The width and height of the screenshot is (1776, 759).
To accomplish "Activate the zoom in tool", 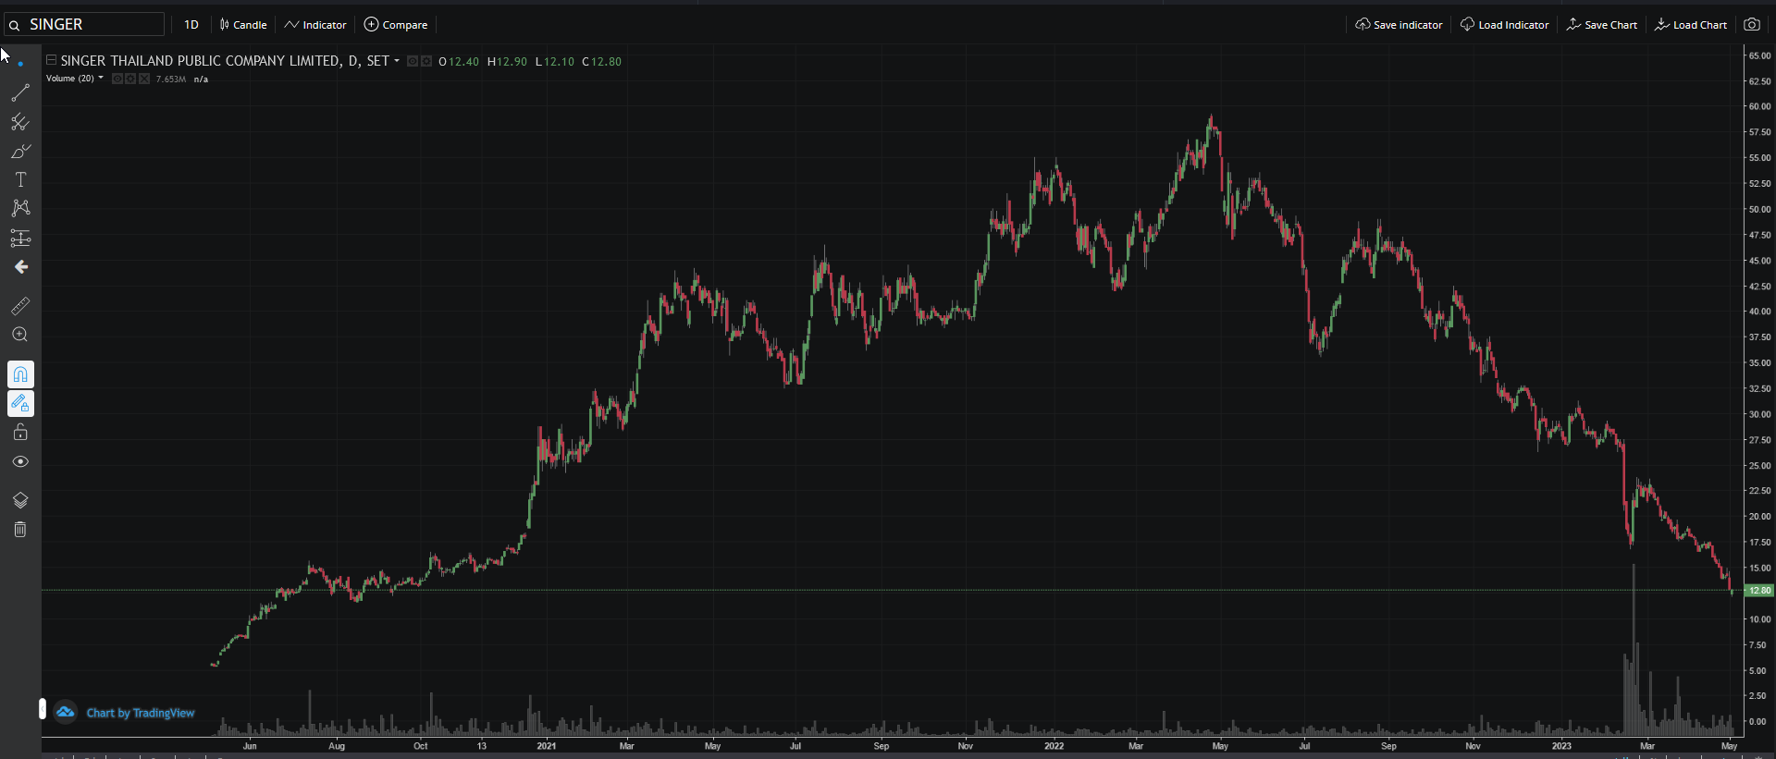I will (20, 335).
